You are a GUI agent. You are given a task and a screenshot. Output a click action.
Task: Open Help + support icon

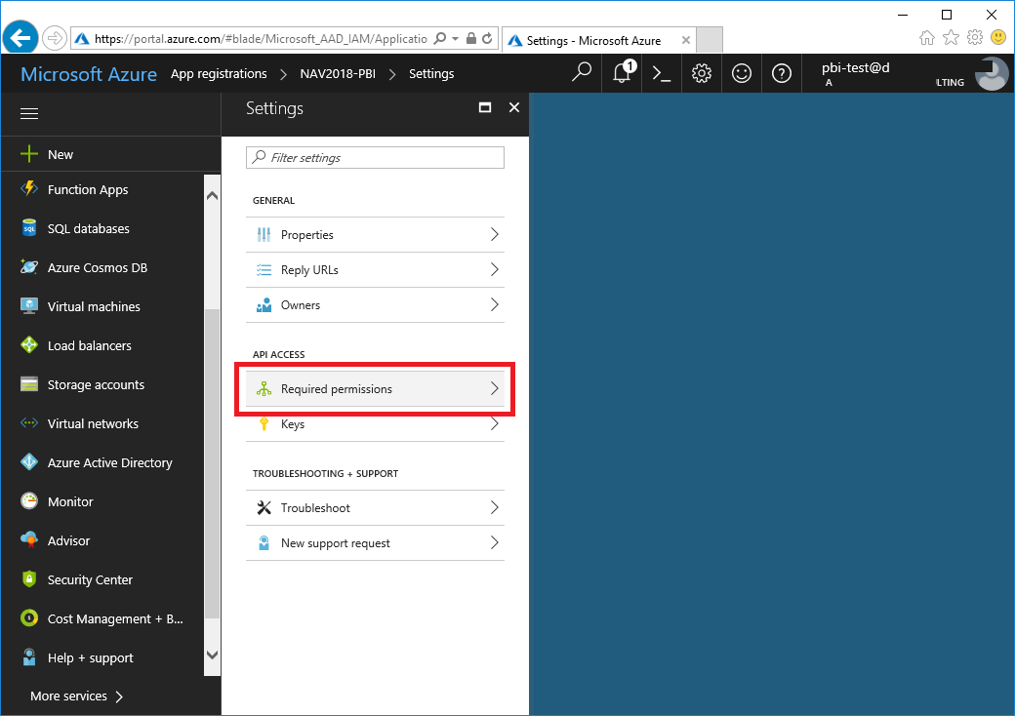(x=29, y=657)
